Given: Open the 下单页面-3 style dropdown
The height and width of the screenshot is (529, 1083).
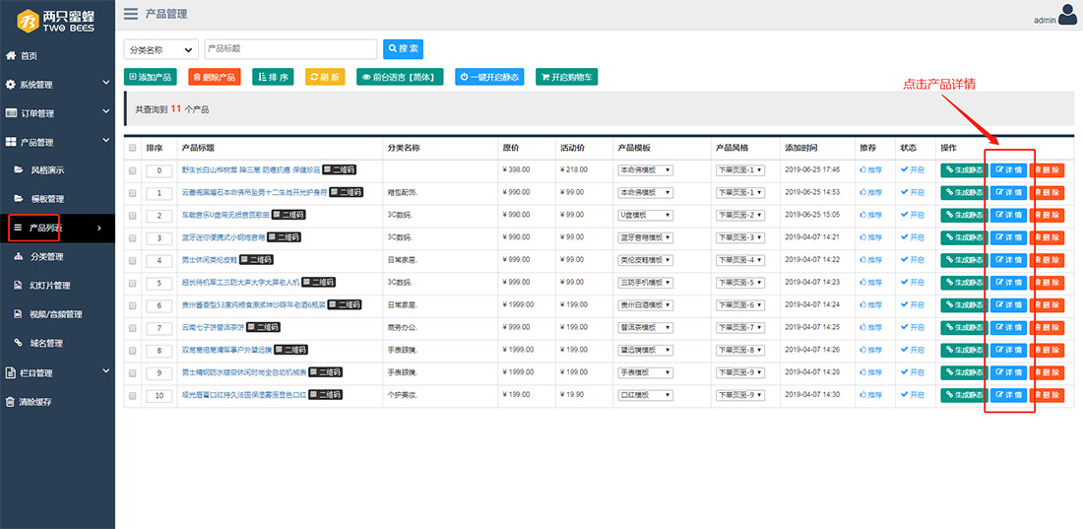Looking at the screenshot, I should click(x=739, y=237).
